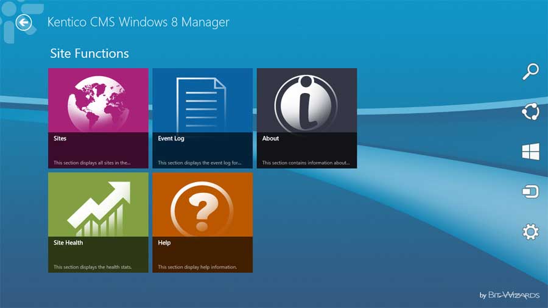Click "This section displays all sites in the..."
548x308 pixels.
point(92,163)
